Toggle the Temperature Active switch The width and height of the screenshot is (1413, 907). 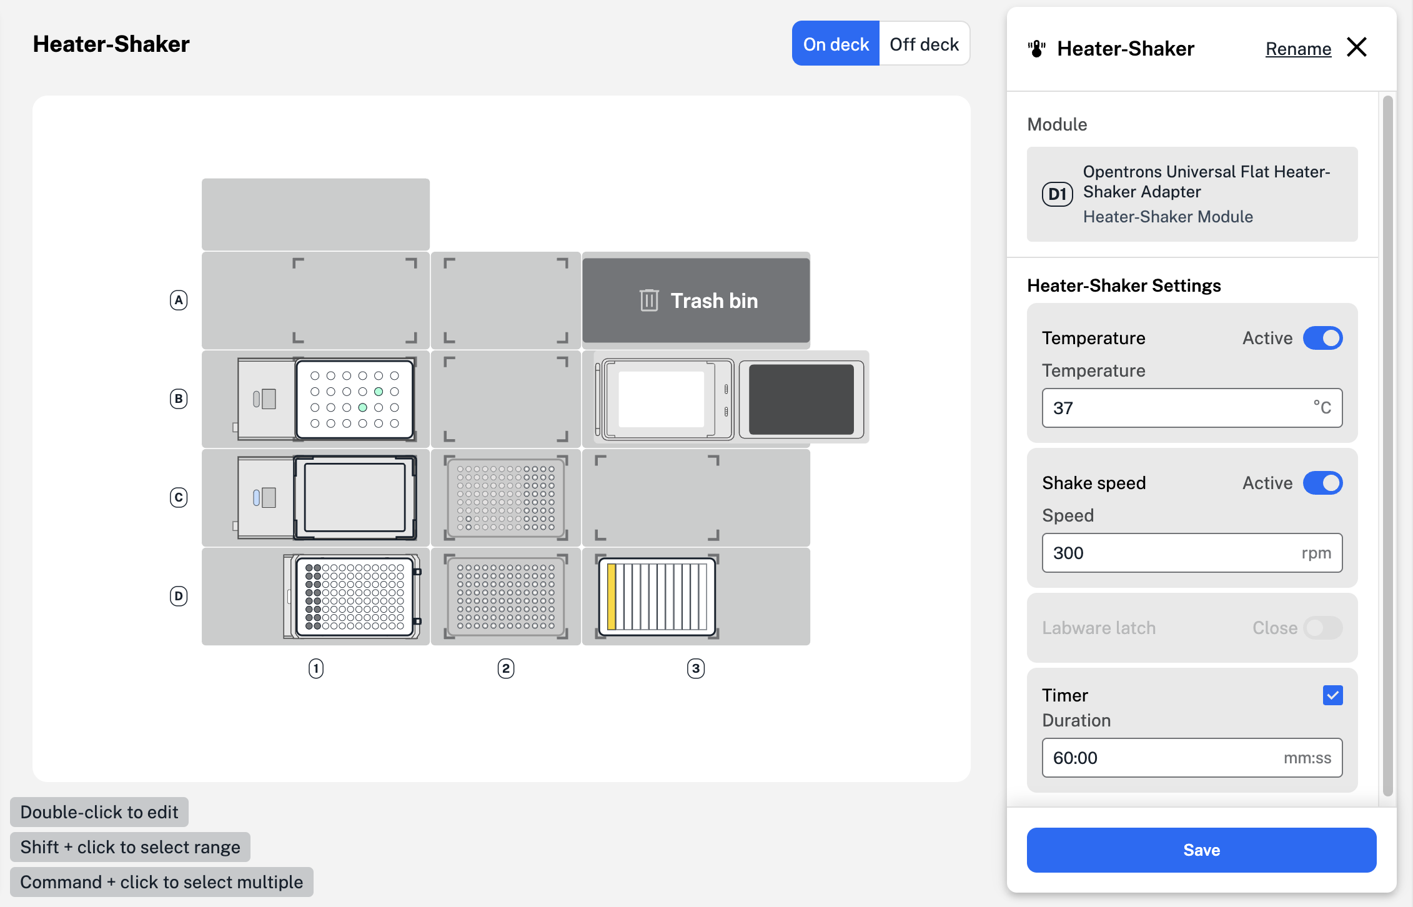pos(1322,338)
